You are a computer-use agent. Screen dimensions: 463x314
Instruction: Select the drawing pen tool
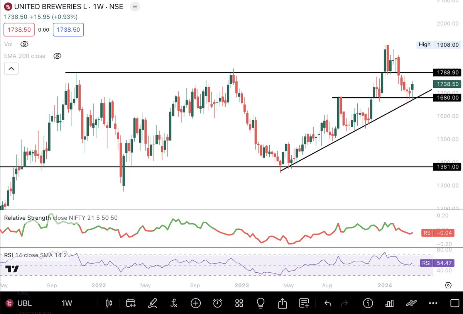(152, 303)
